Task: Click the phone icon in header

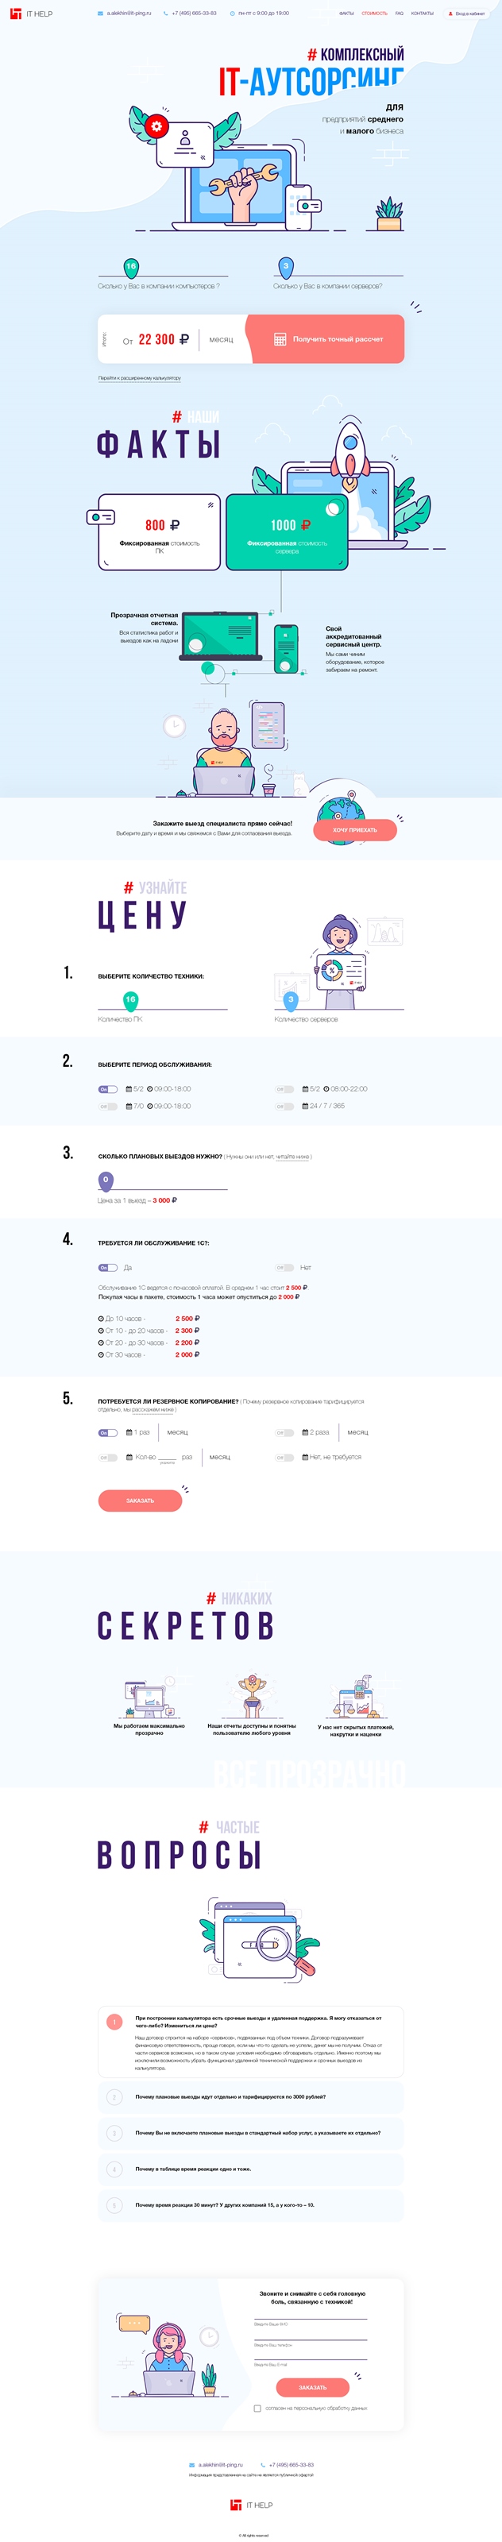Action: [x=166, y=14]
